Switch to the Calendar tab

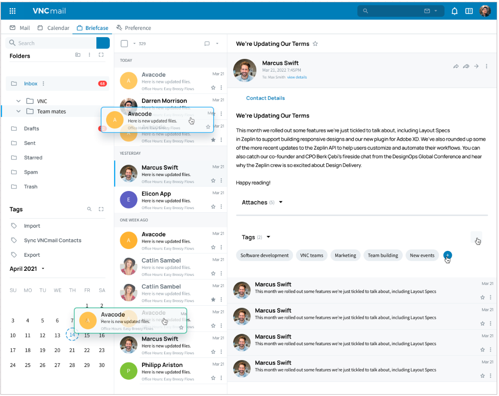point(54,28)
